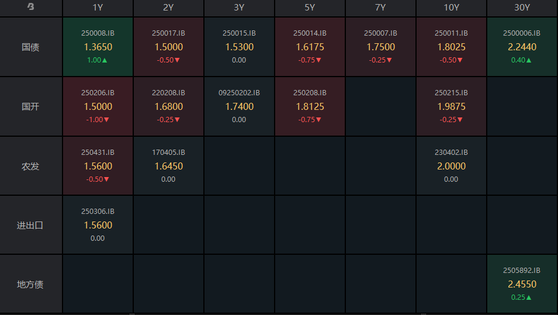
Task: Click the 250015.IB cell at 1.5300
Action: point(239,47)
